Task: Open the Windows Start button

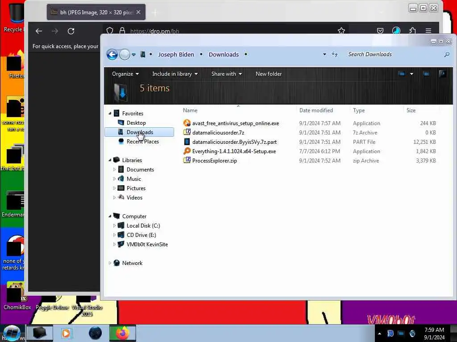Action: click(12, 333)
